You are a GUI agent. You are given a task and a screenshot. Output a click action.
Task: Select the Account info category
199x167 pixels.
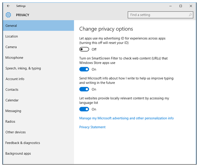(x=38, y=79)
